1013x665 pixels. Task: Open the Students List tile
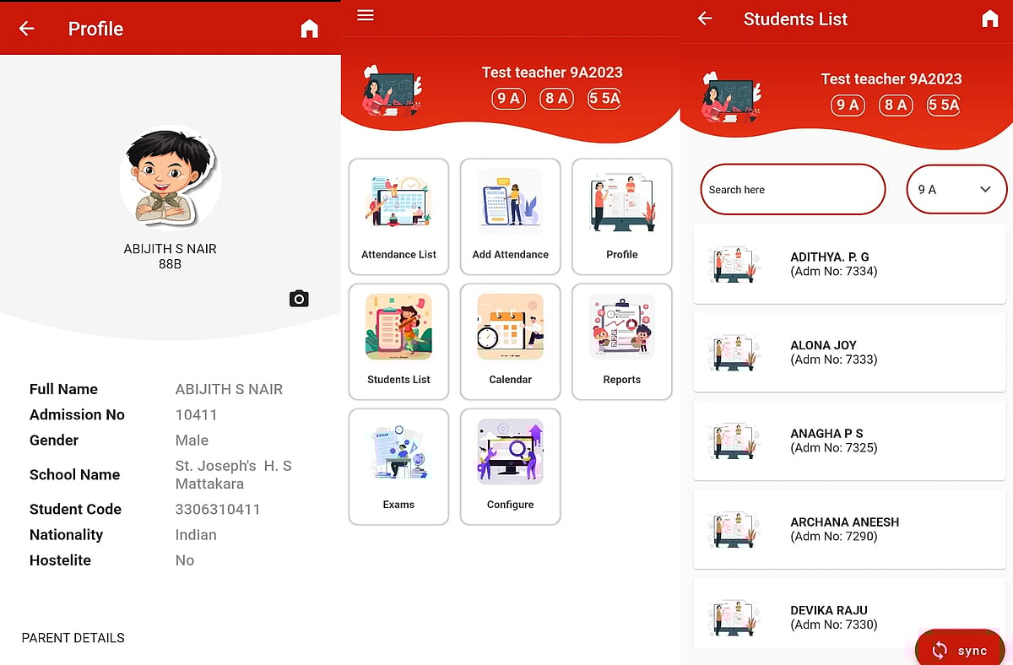(398, 342)
